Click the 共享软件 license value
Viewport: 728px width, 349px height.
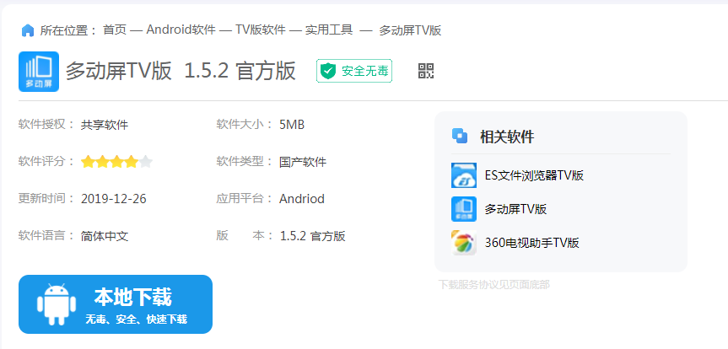[105, 125]
